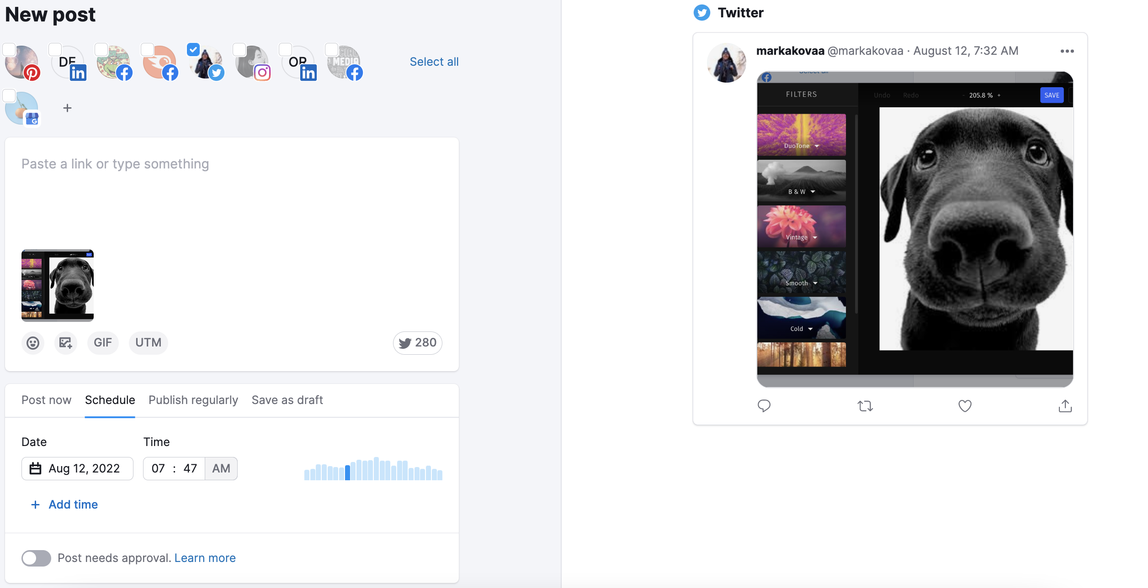Viewport: 1148px width, 588px height.
Task: Click markakovaa avatar in tweet preview
Action: click(727, 63)
